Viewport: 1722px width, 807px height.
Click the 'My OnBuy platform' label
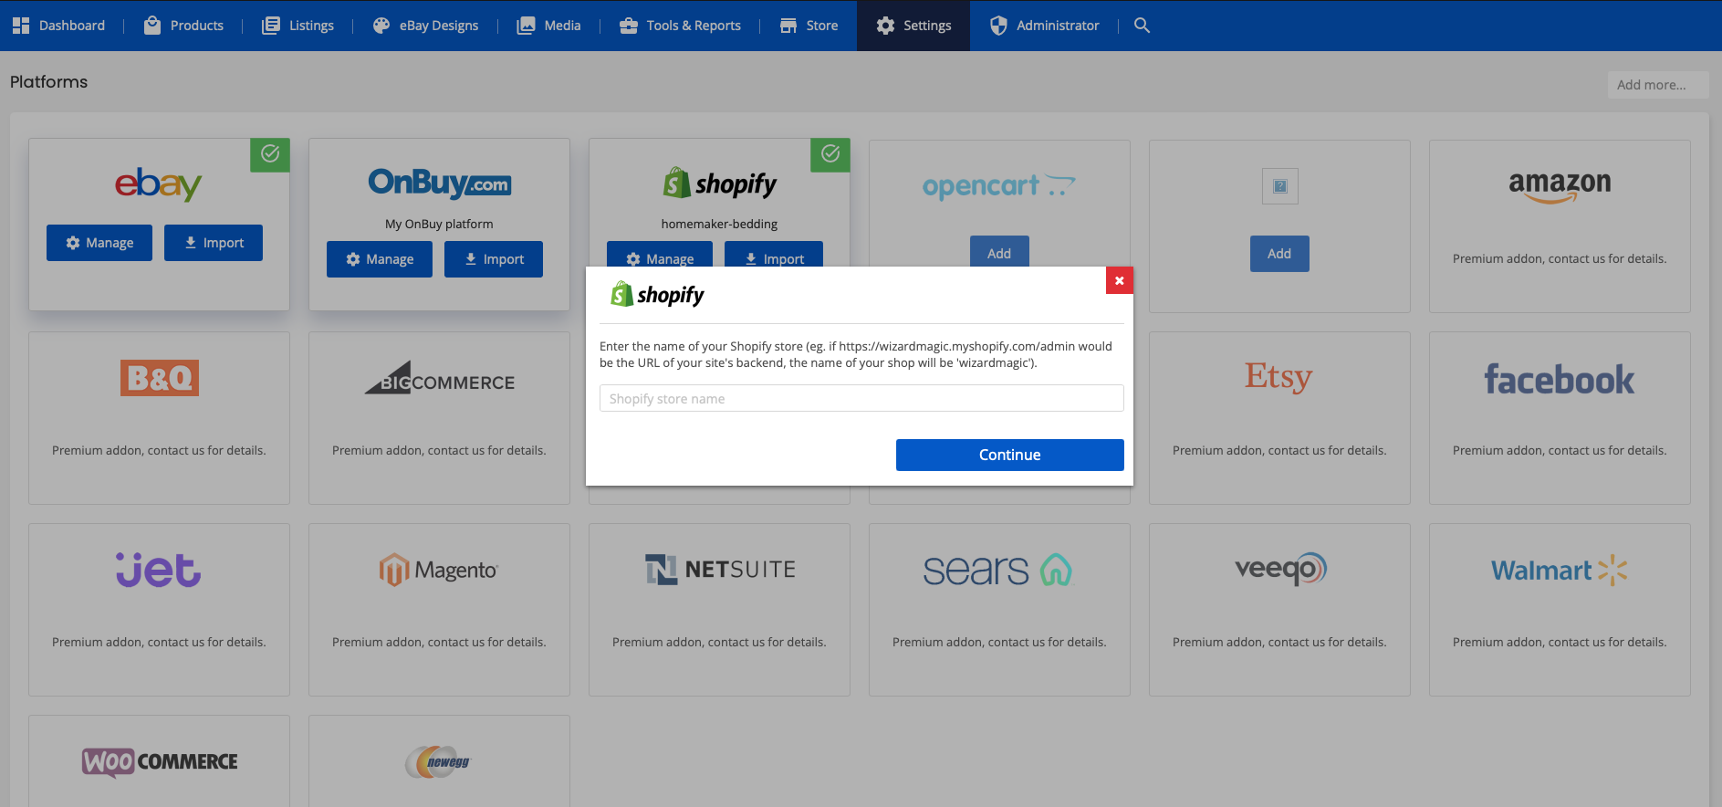coord(439,224)
